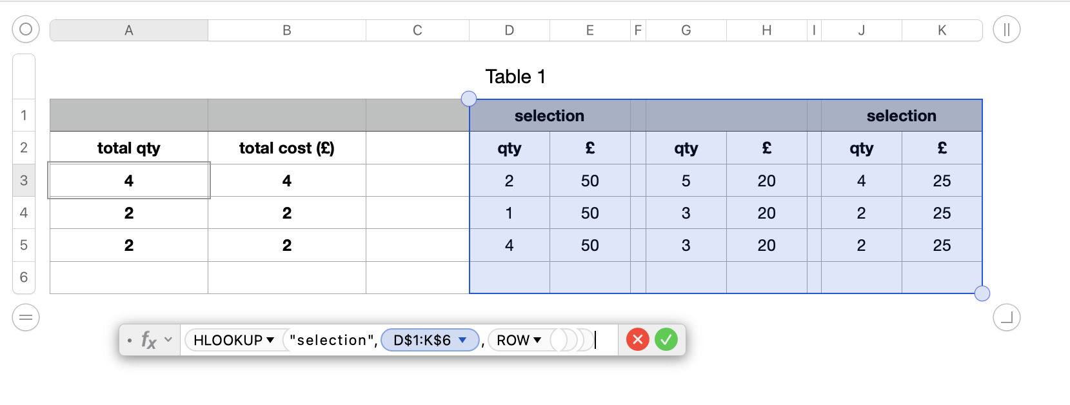
Task: Open the HLOOKUP function token dropdown arrow
Action: pos(270,340)
